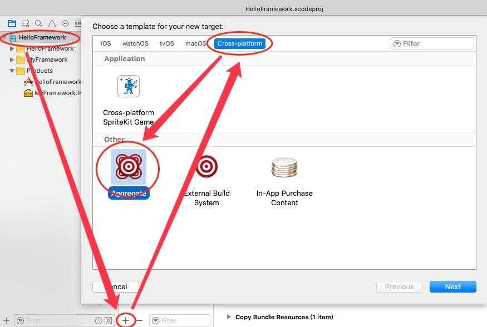The height and width of the screenshot is (327, 487).
Task: Select the HelloFramework app product
Action: pyautogui.click(x=53, y=82)
